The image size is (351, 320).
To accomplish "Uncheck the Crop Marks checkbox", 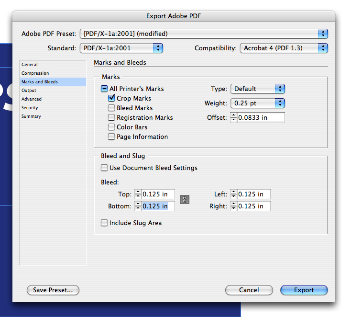I will (111, 98).
